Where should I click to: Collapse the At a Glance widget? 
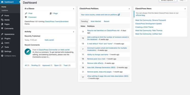[73, 9]
